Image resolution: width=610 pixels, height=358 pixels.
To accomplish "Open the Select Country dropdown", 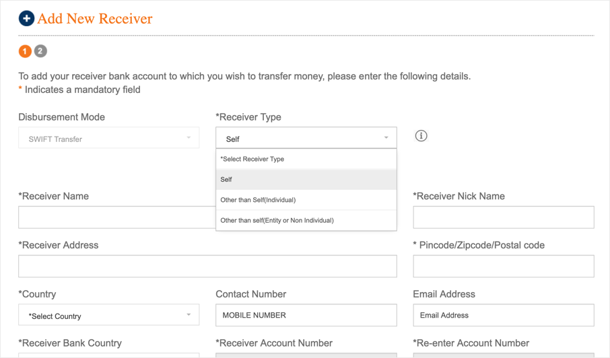I will pos(108,315).
